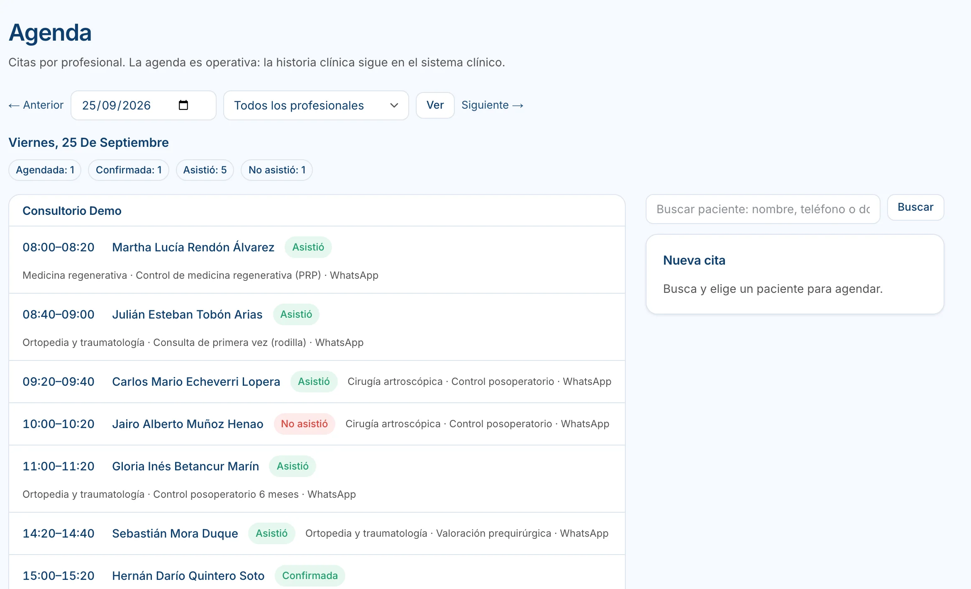The height and width of the screenshot is (589, 971).
Task: Click the 25/09/2026 date field
Action: coord(143,105)
